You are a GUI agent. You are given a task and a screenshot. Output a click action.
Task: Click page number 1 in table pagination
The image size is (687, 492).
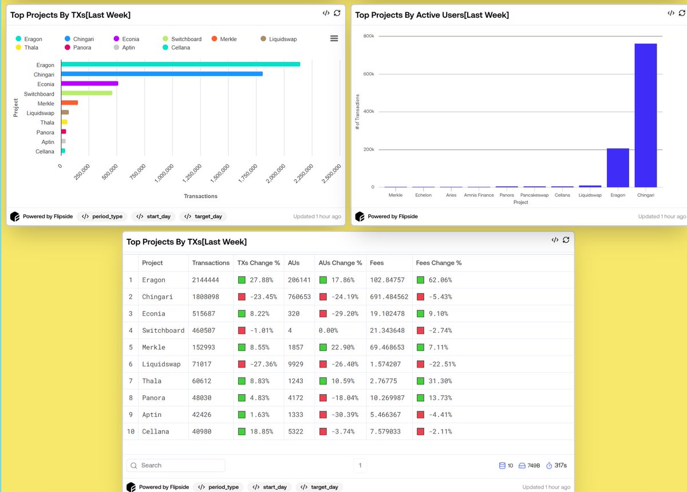[360, 466]
